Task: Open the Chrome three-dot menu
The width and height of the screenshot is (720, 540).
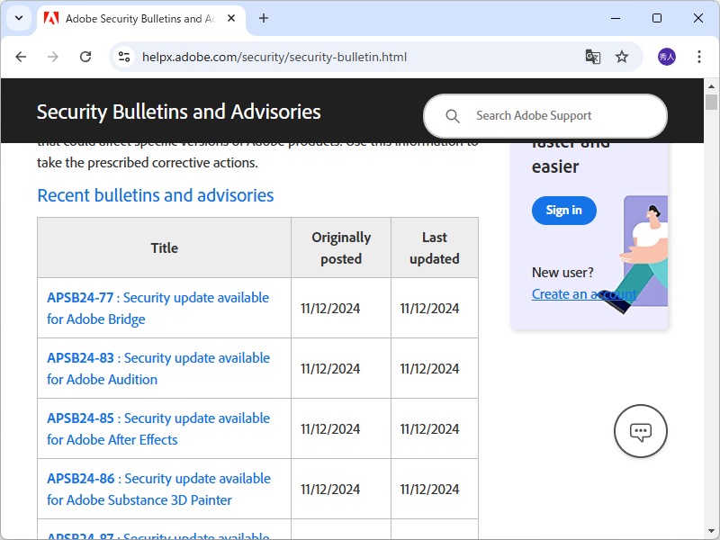Action: (x=699, y=57)
